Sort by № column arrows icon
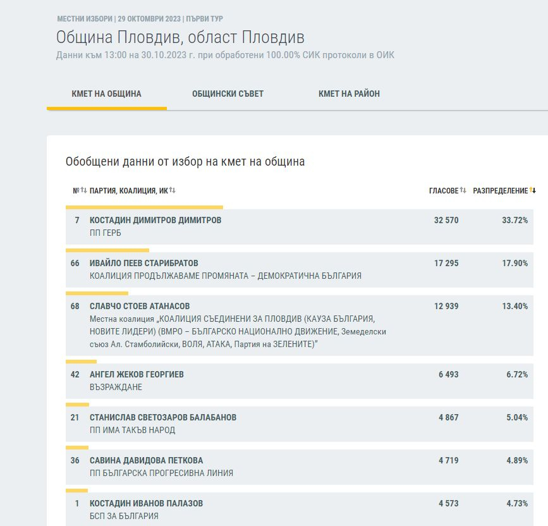This screenshot has width=548, height=526. coord(84,190)
